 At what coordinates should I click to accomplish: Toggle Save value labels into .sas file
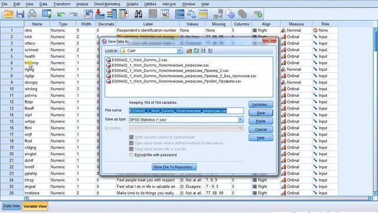(131, 149)
